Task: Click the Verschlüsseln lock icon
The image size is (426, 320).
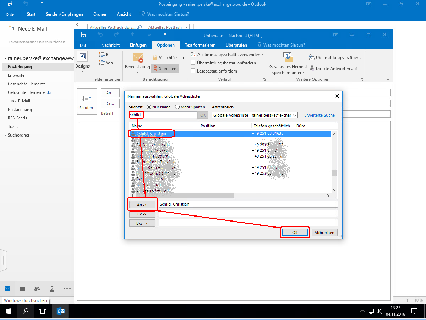Action: (x=155, y=57)
